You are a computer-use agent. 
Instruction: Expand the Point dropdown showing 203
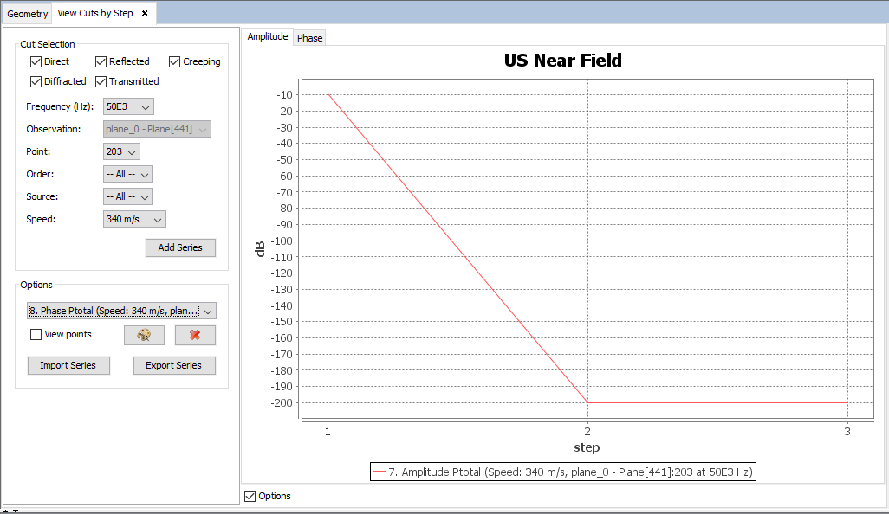tap(121, 151)
